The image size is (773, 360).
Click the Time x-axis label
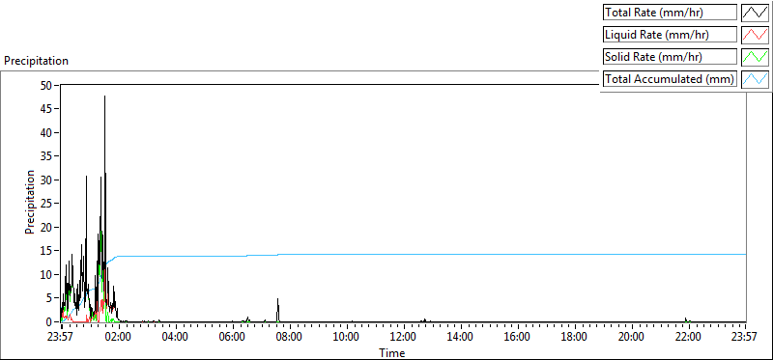pyautogui.click(x=392, y=353)
